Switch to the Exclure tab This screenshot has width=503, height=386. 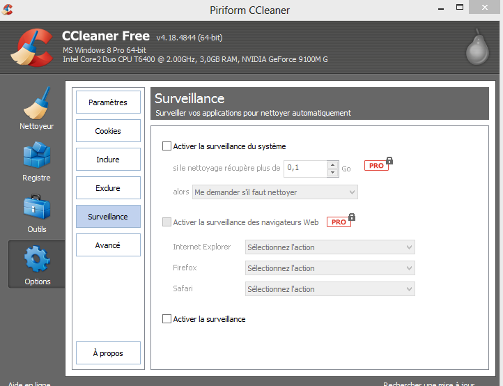[108, 187]
